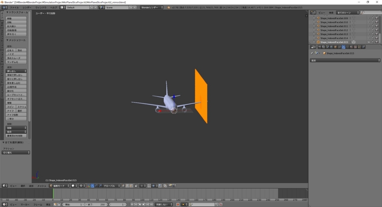Open the Particles properties icon
382x207 pixels.
[x=359, y=47]
